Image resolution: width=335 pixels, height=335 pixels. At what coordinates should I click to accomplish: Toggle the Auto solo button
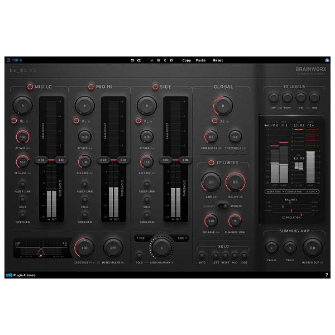[202, 255]
